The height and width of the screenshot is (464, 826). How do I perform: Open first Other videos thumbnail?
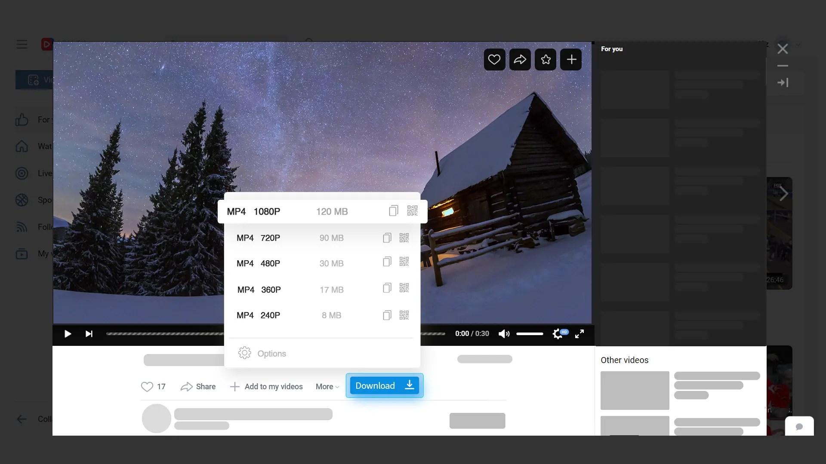coord(635,390)
